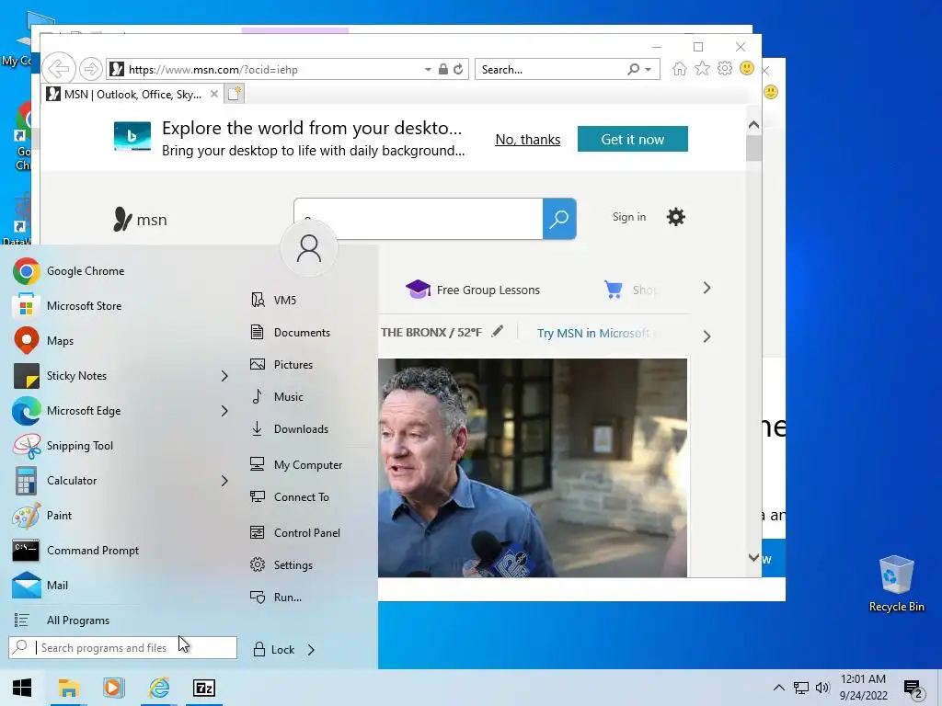
Task: Open 7-Zip from taskbar
Action: 204,688
